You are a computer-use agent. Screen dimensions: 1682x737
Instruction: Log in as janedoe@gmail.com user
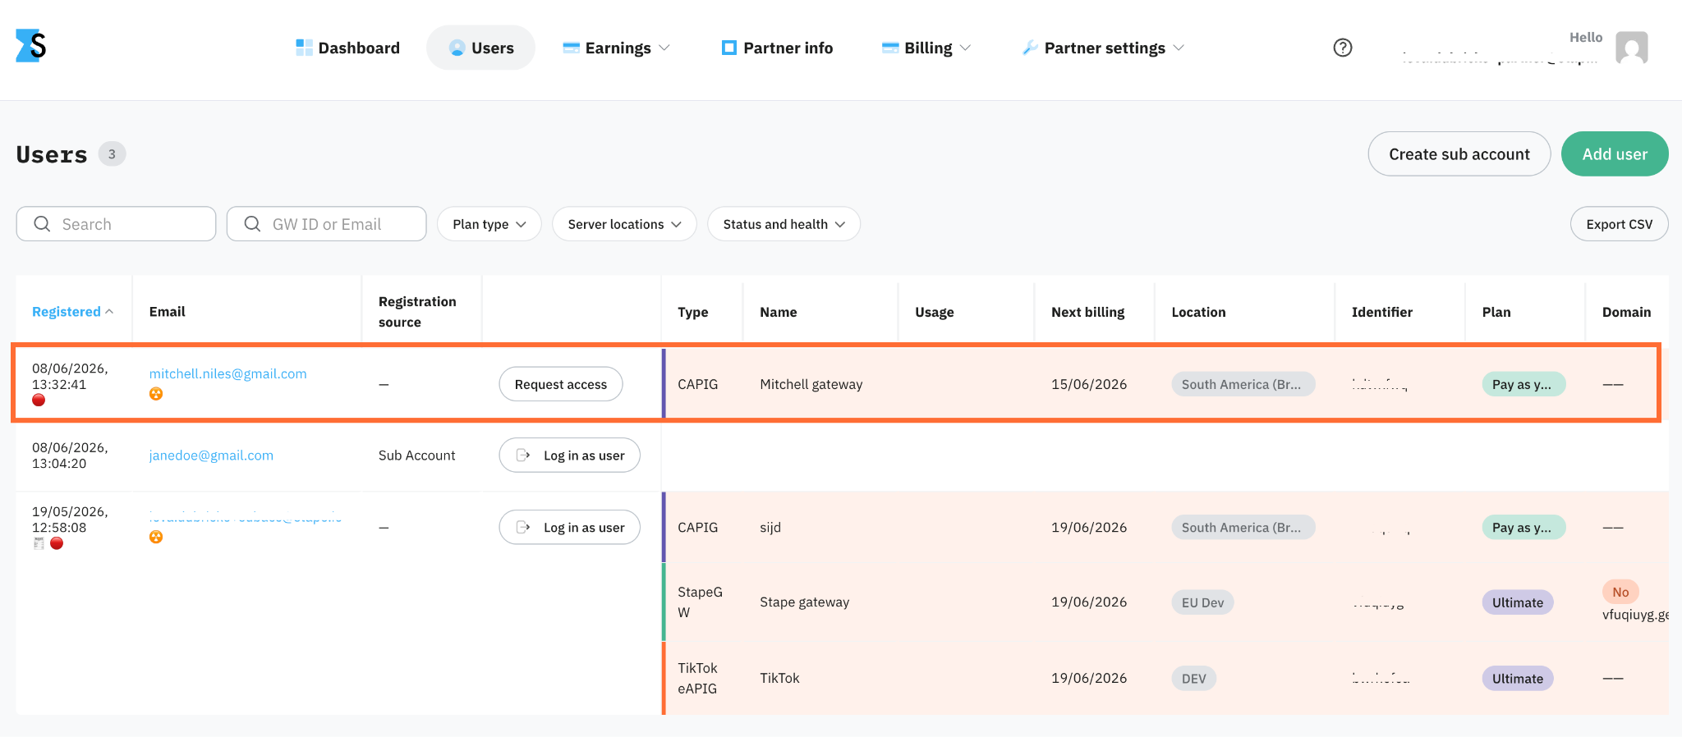570,455
